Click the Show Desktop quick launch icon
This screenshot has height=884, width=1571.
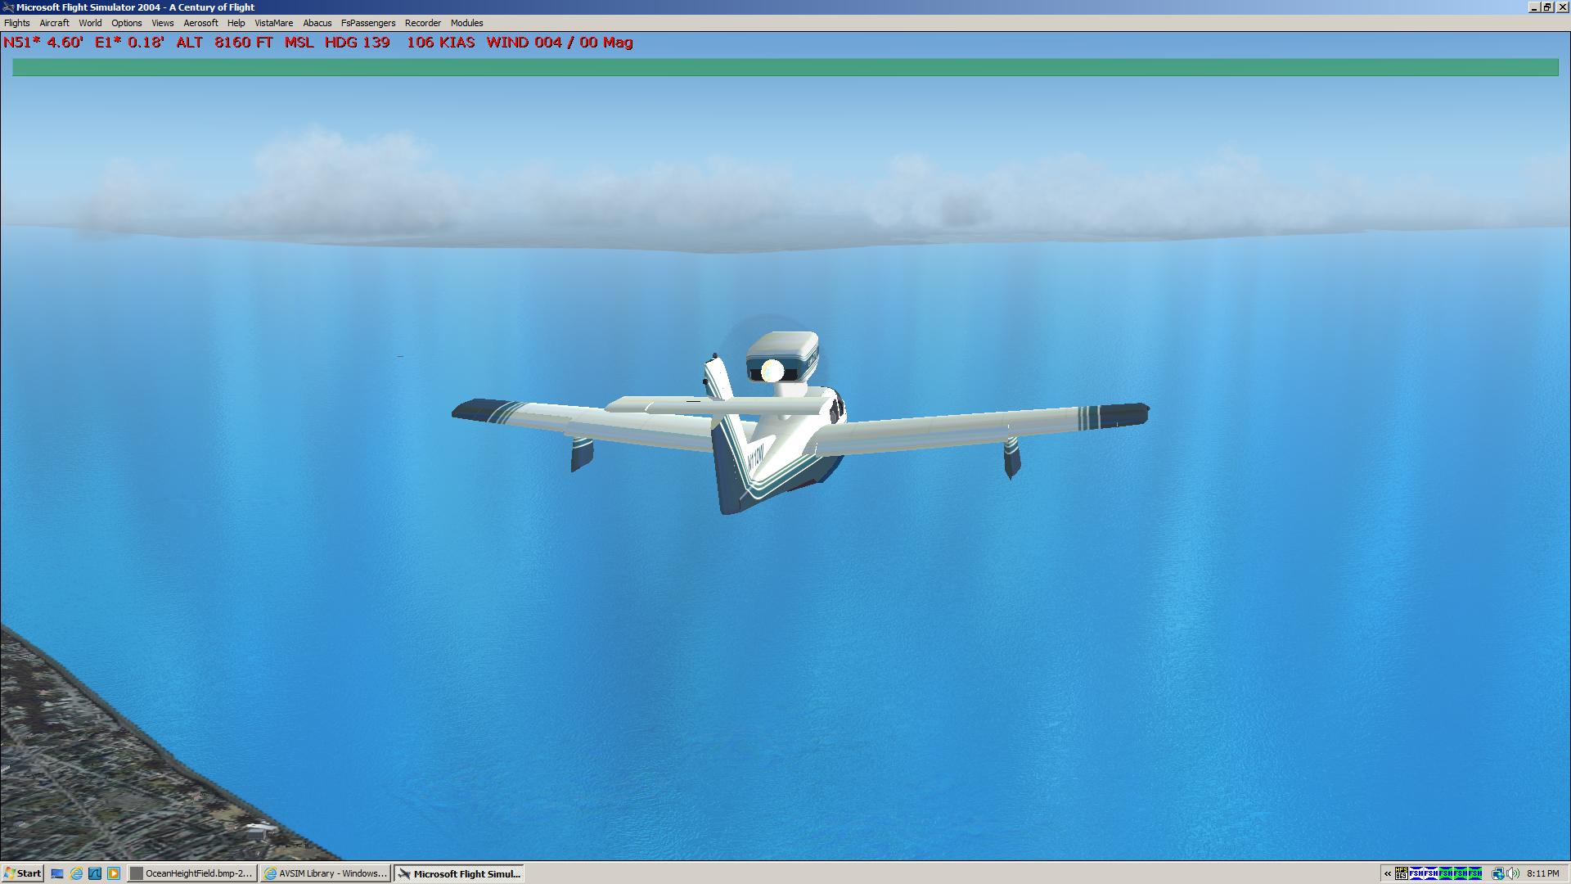click(x=57, y=873)
